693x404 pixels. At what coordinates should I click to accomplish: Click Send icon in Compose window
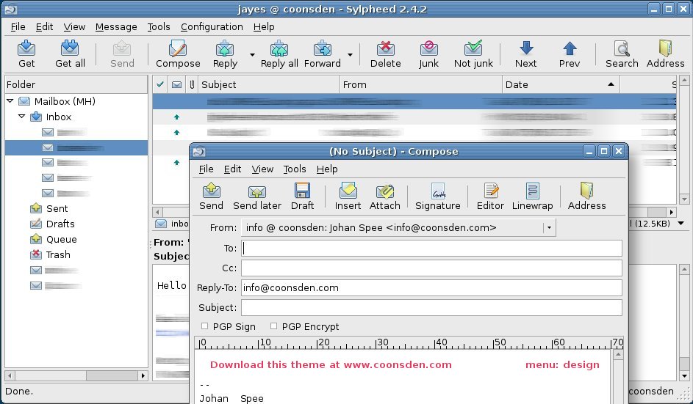coord(211,191)
